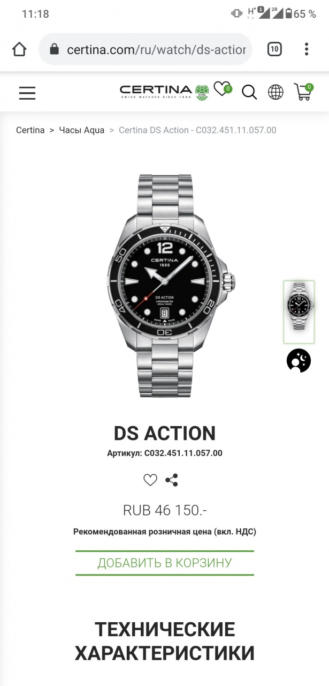Tap the browser home icon
Image resolution: width=329 pixels, height=686 pixels.
pyautogui.click(x=19, y=49)
